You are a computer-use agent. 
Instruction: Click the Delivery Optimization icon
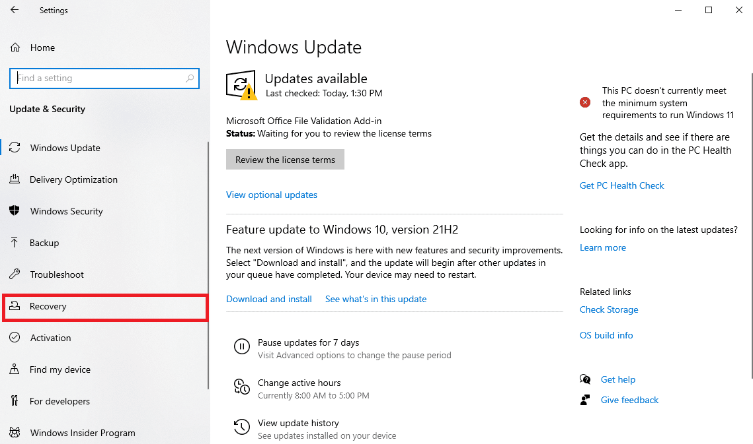[x=15, y=179]
